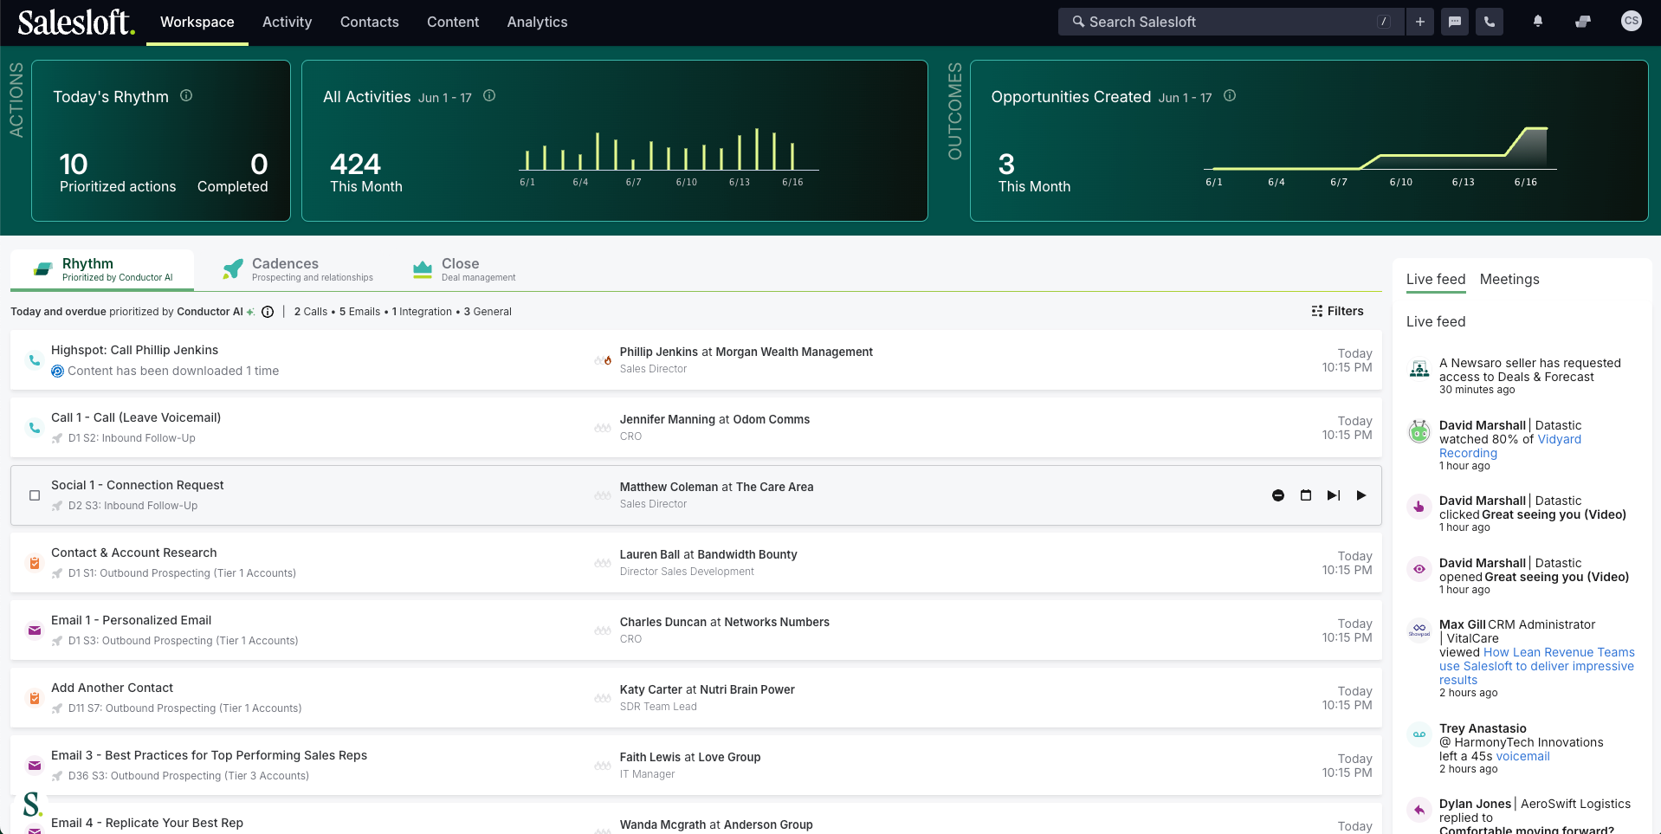Open the notifications bell
This screenshot has height=834, width=1661.
coord(1538,22)
